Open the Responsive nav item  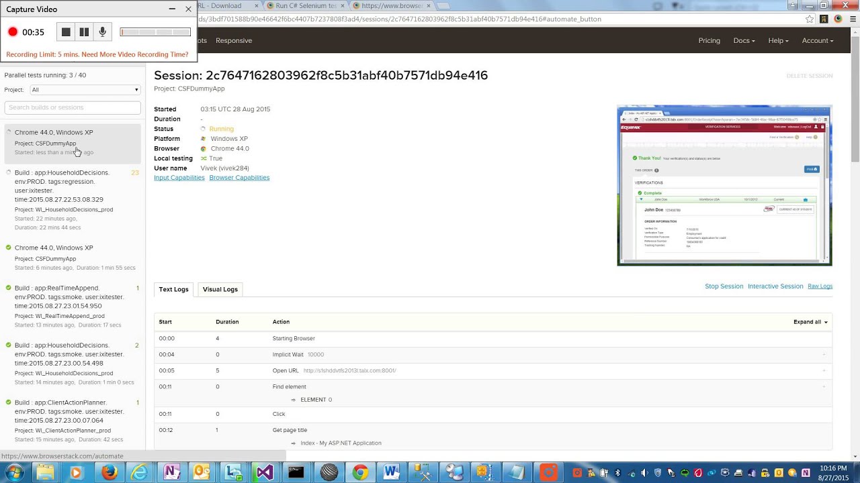[234, 40]
